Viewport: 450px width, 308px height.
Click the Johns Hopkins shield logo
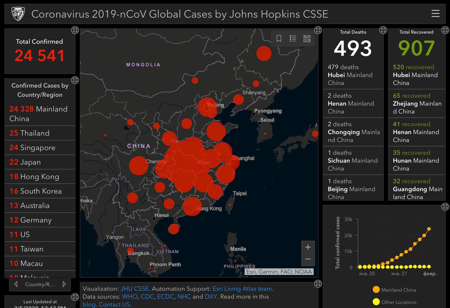(18, 14)
